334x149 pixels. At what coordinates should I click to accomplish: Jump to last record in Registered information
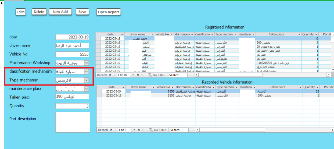pos(138,75)
